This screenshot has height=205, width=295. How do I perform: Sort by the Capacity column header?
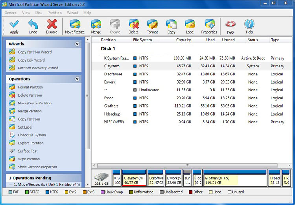click(176, 40)
